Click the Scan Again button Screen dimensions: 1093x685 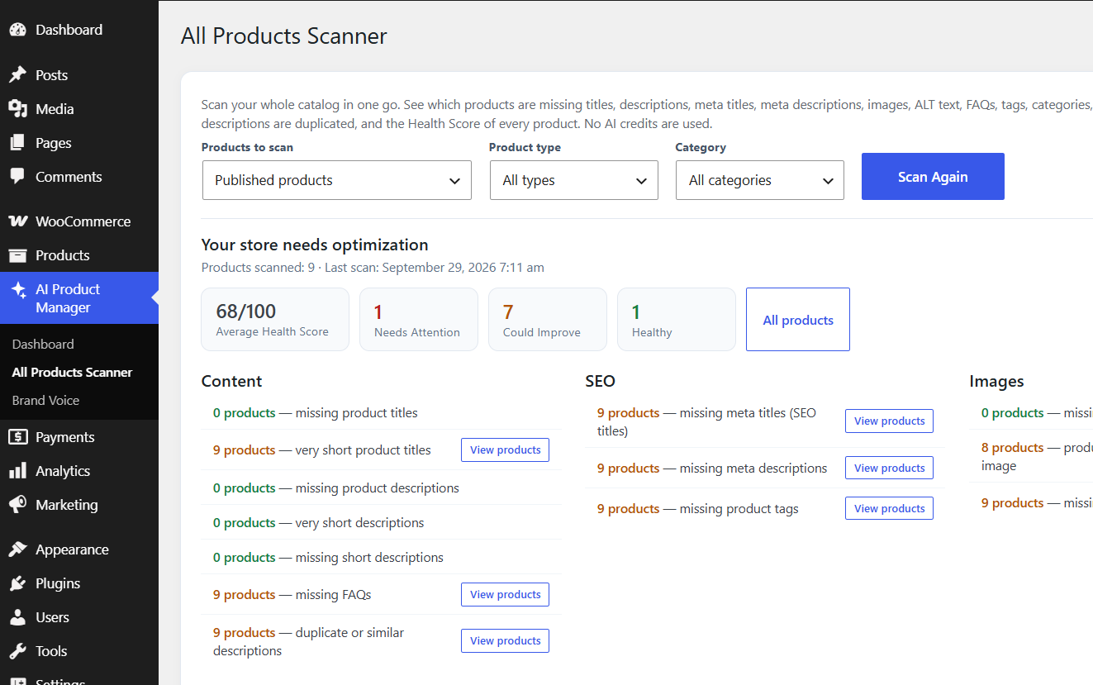[933, 176]
